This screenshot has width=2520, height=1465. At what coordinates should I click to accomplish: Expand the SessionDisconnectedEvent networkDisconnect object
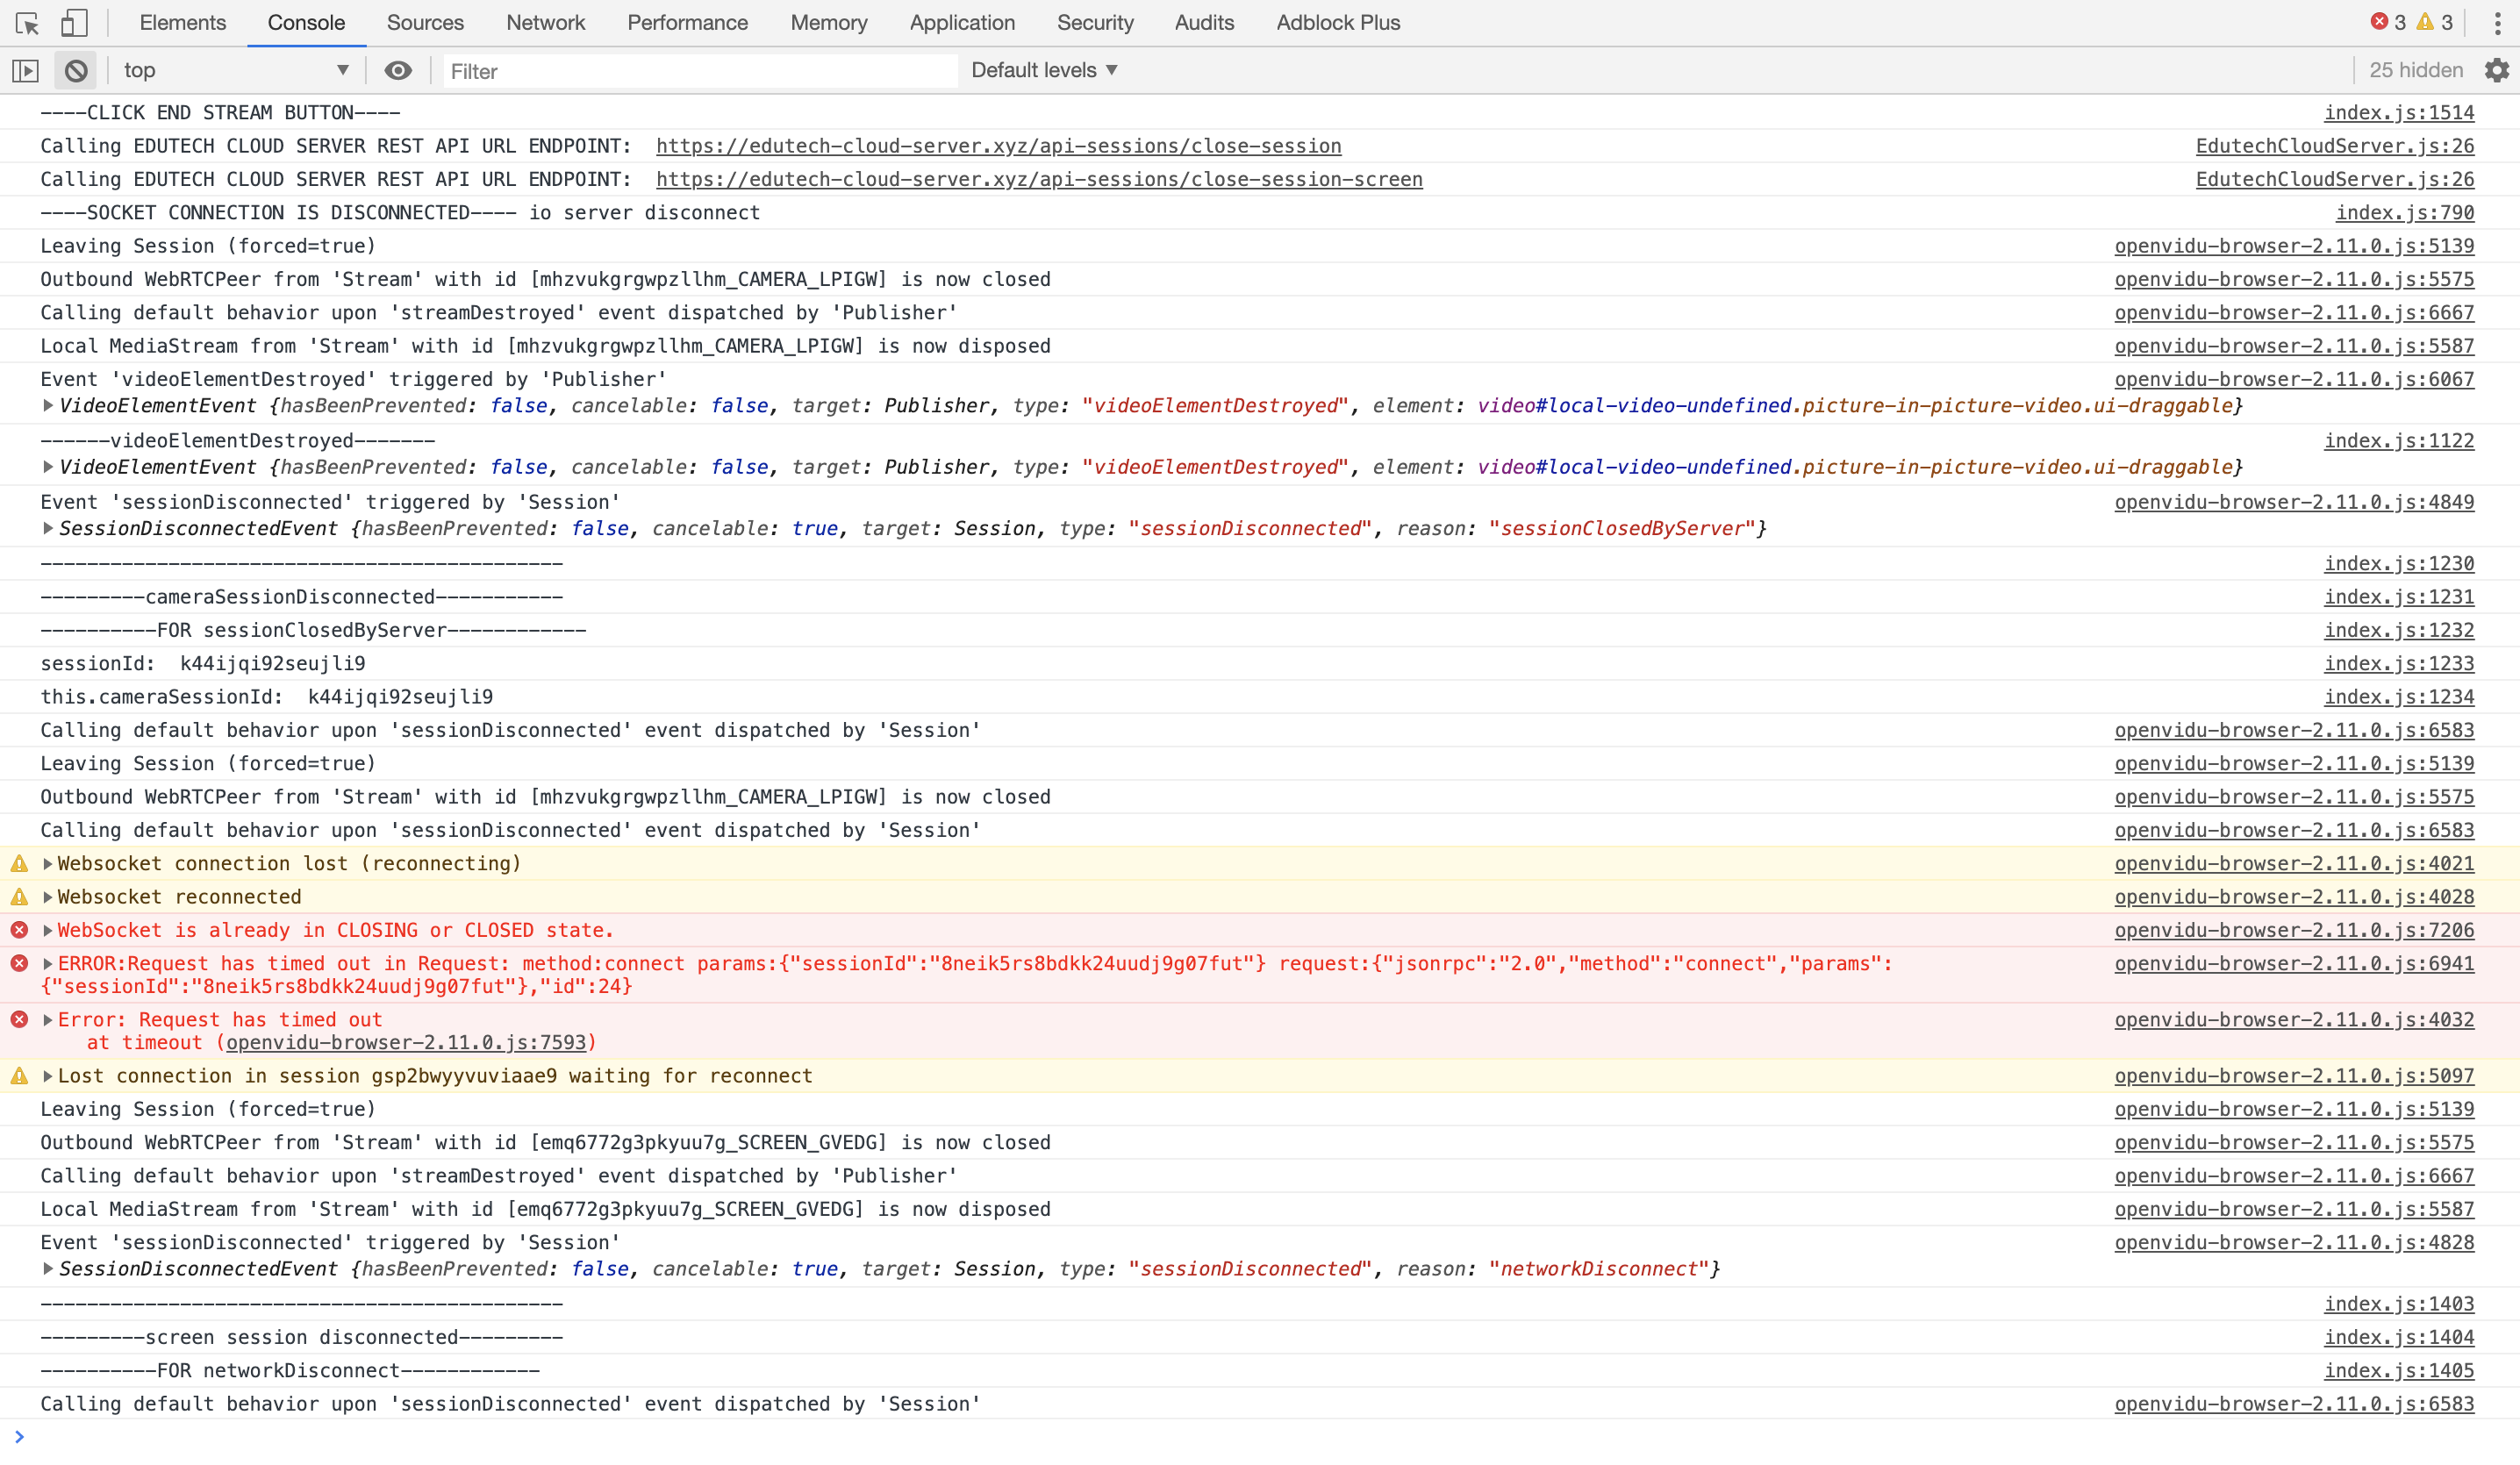tap(47, 1269)
